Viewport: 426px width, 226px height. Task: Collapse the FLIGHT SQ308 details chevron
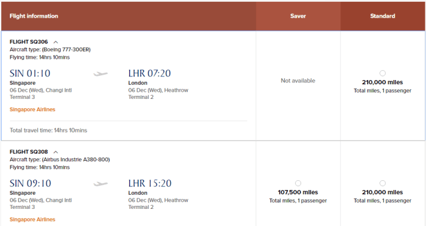tap(56, 152)
